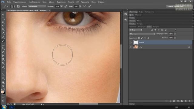Toggle lock image pixels brush icon
The height and width of the screenshot is (109, 194).
pos(142,38)
